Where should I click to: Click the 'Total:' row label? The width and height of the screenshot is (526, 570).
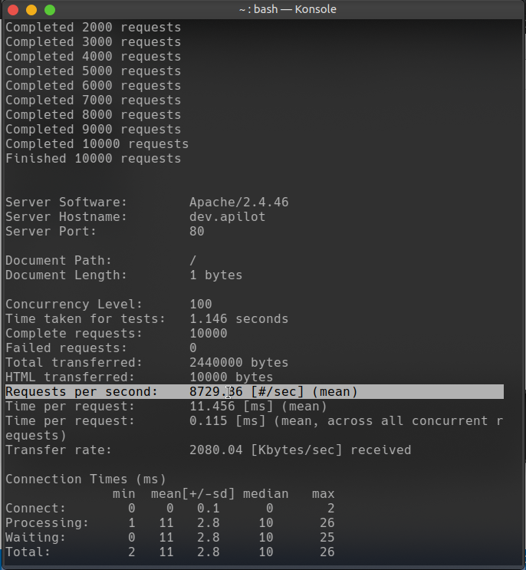[28, 552]
